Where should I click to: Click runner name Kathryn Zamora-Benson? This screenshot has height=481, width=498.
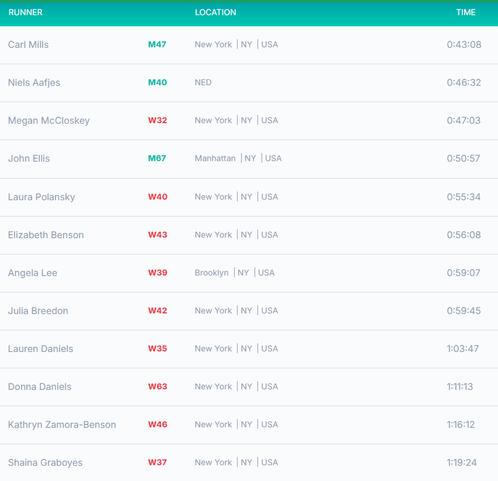[62, 424]
